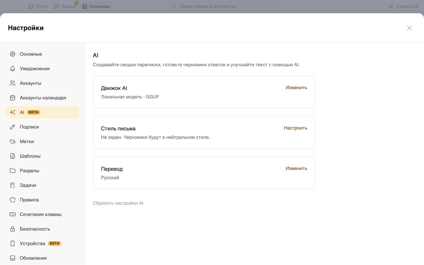Go to Метки settings section
The image size is (424, 265).
coord(42,141)
